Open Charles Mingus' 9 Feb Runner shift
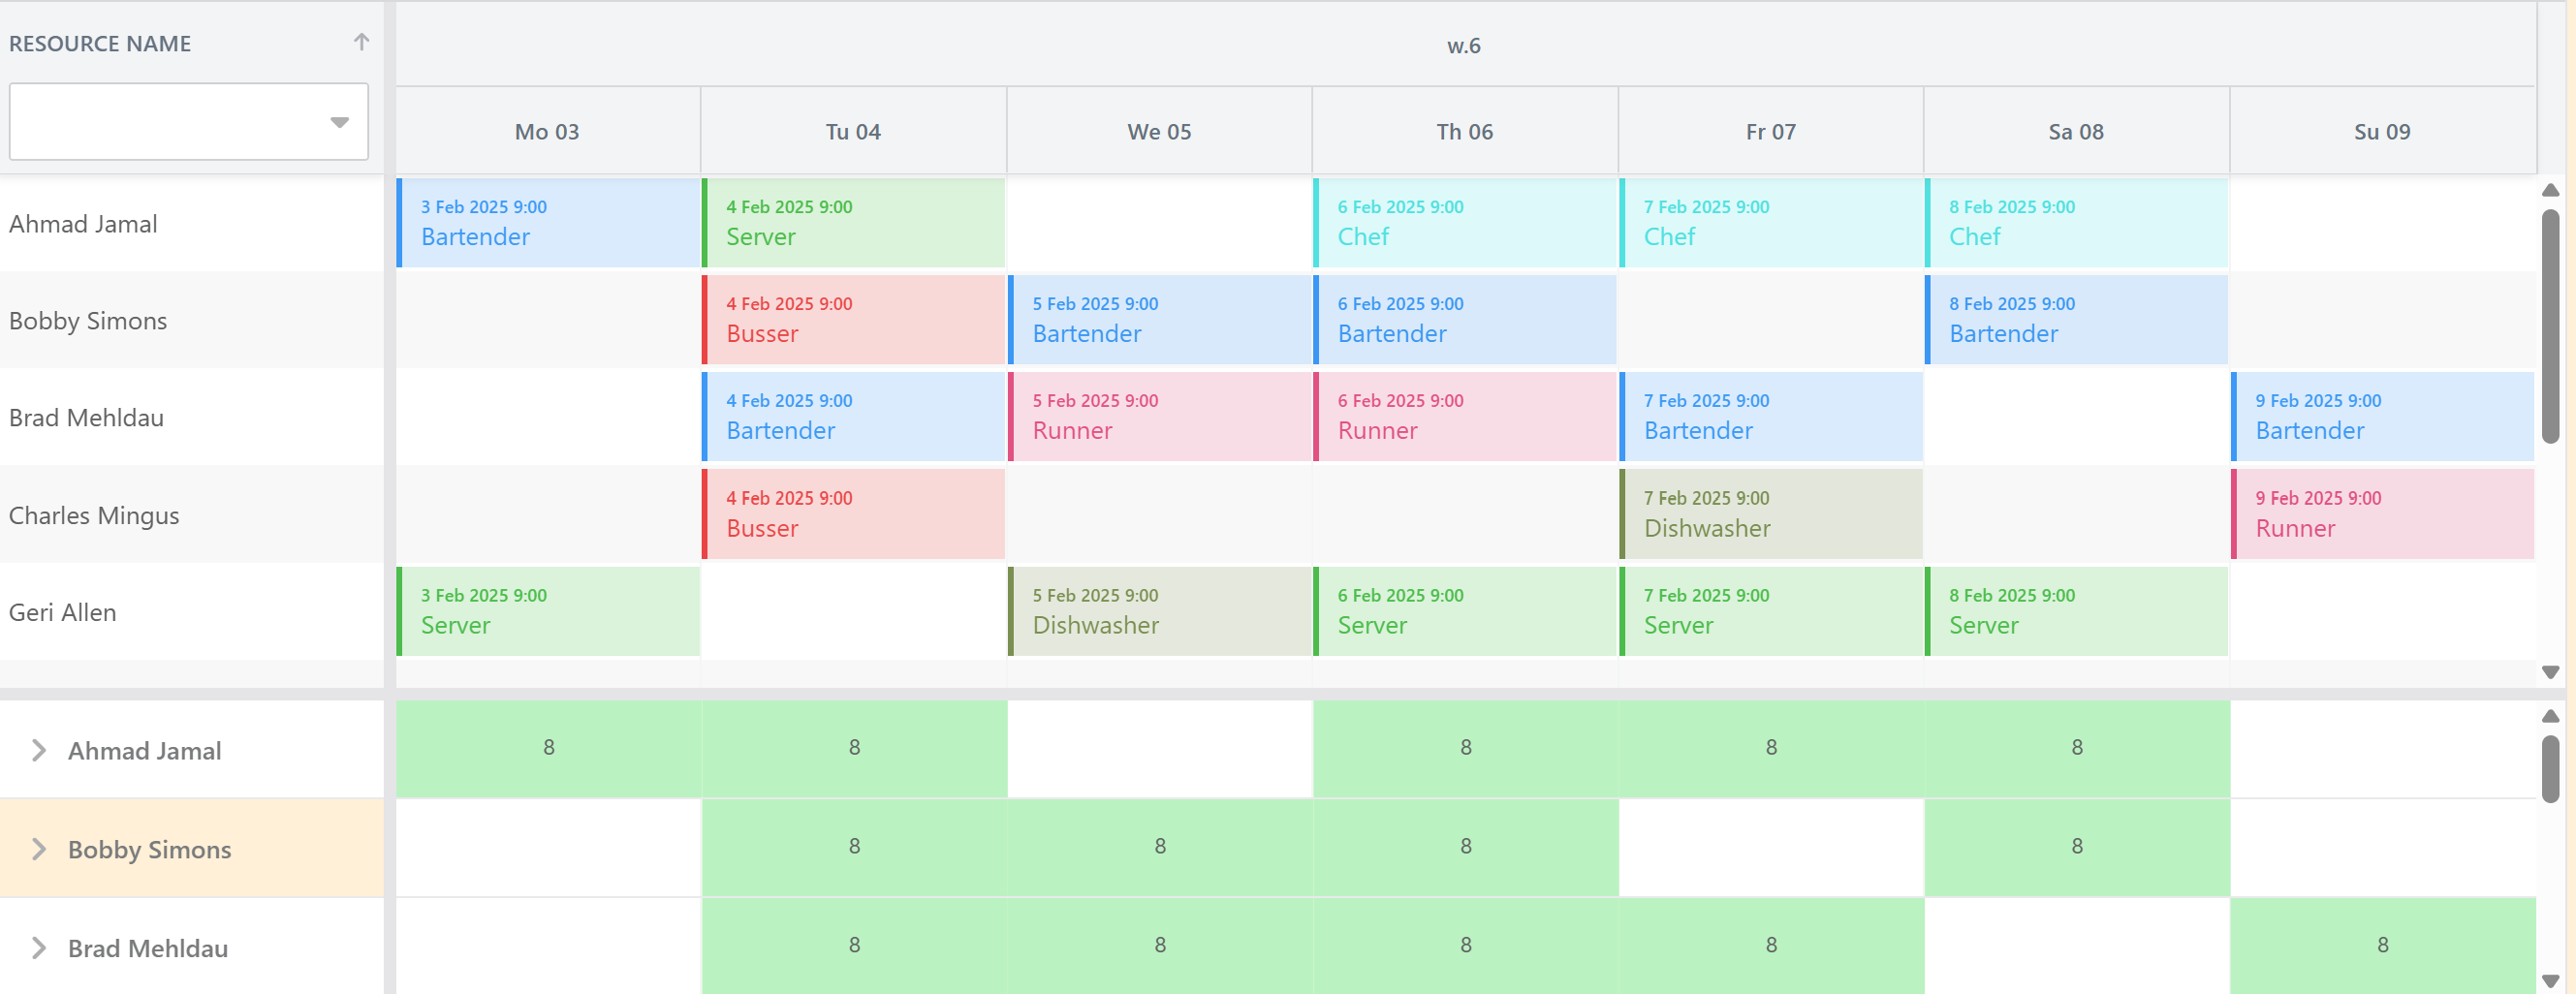The height and width of the screenshot is (994, 2576). (2382, 514)
